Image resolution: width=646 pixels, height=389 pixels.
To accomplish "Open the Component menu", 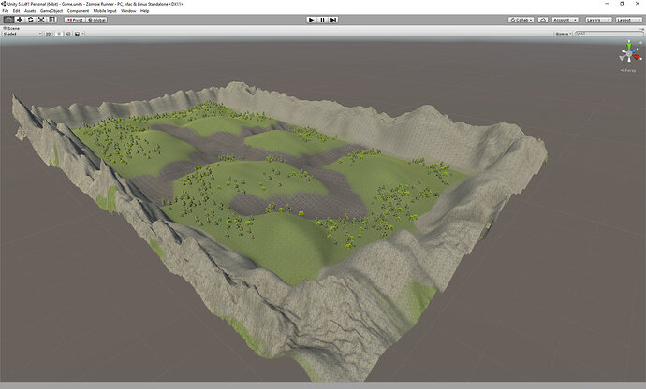I will (x=78, y=11).
